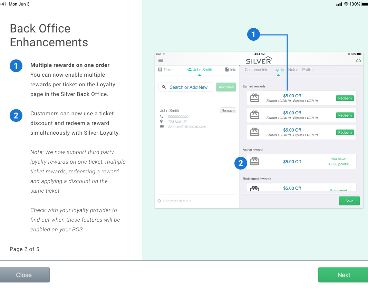This screenshot has height=288, width=368.
Task: Redeem the first $5.00 Off earned reward
Action: click(345, 98)
